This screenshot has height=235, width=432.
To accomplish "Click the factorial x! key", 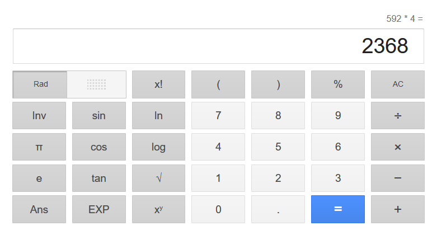I will [x=158, y=84].
